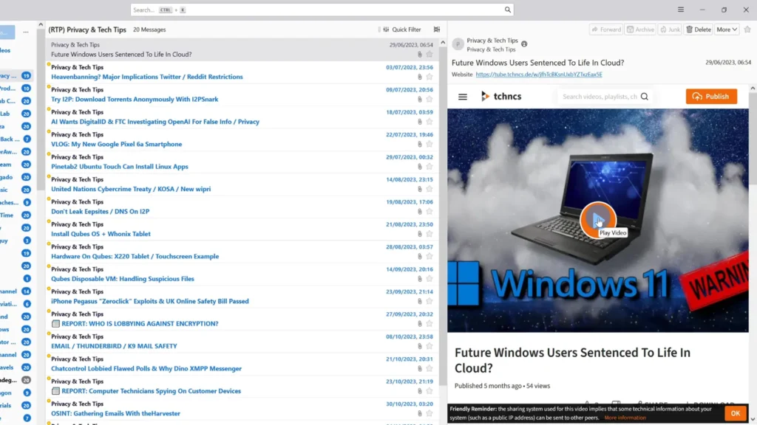The image size is (757, 425).
Task: Click unread dot on Heavenbanning message
Action: (49, 64)
